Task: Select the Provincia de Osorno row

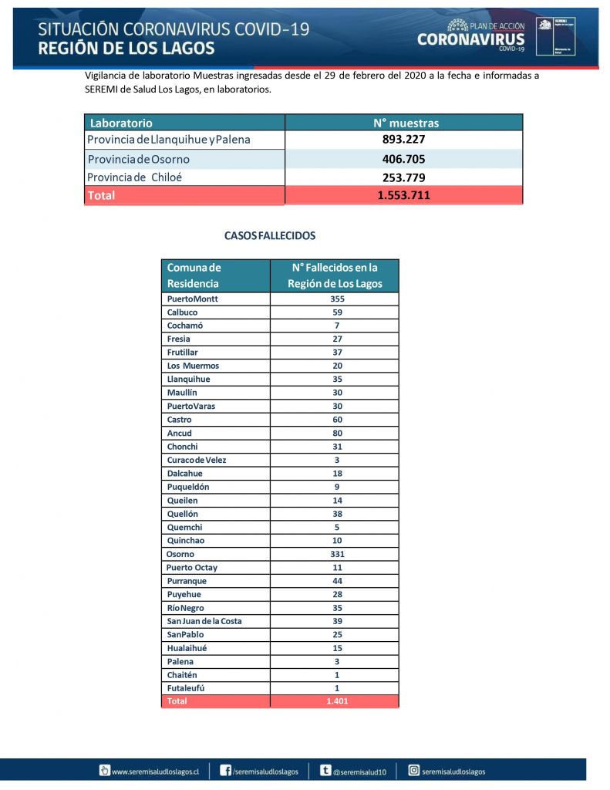Action: click(184, 159)
